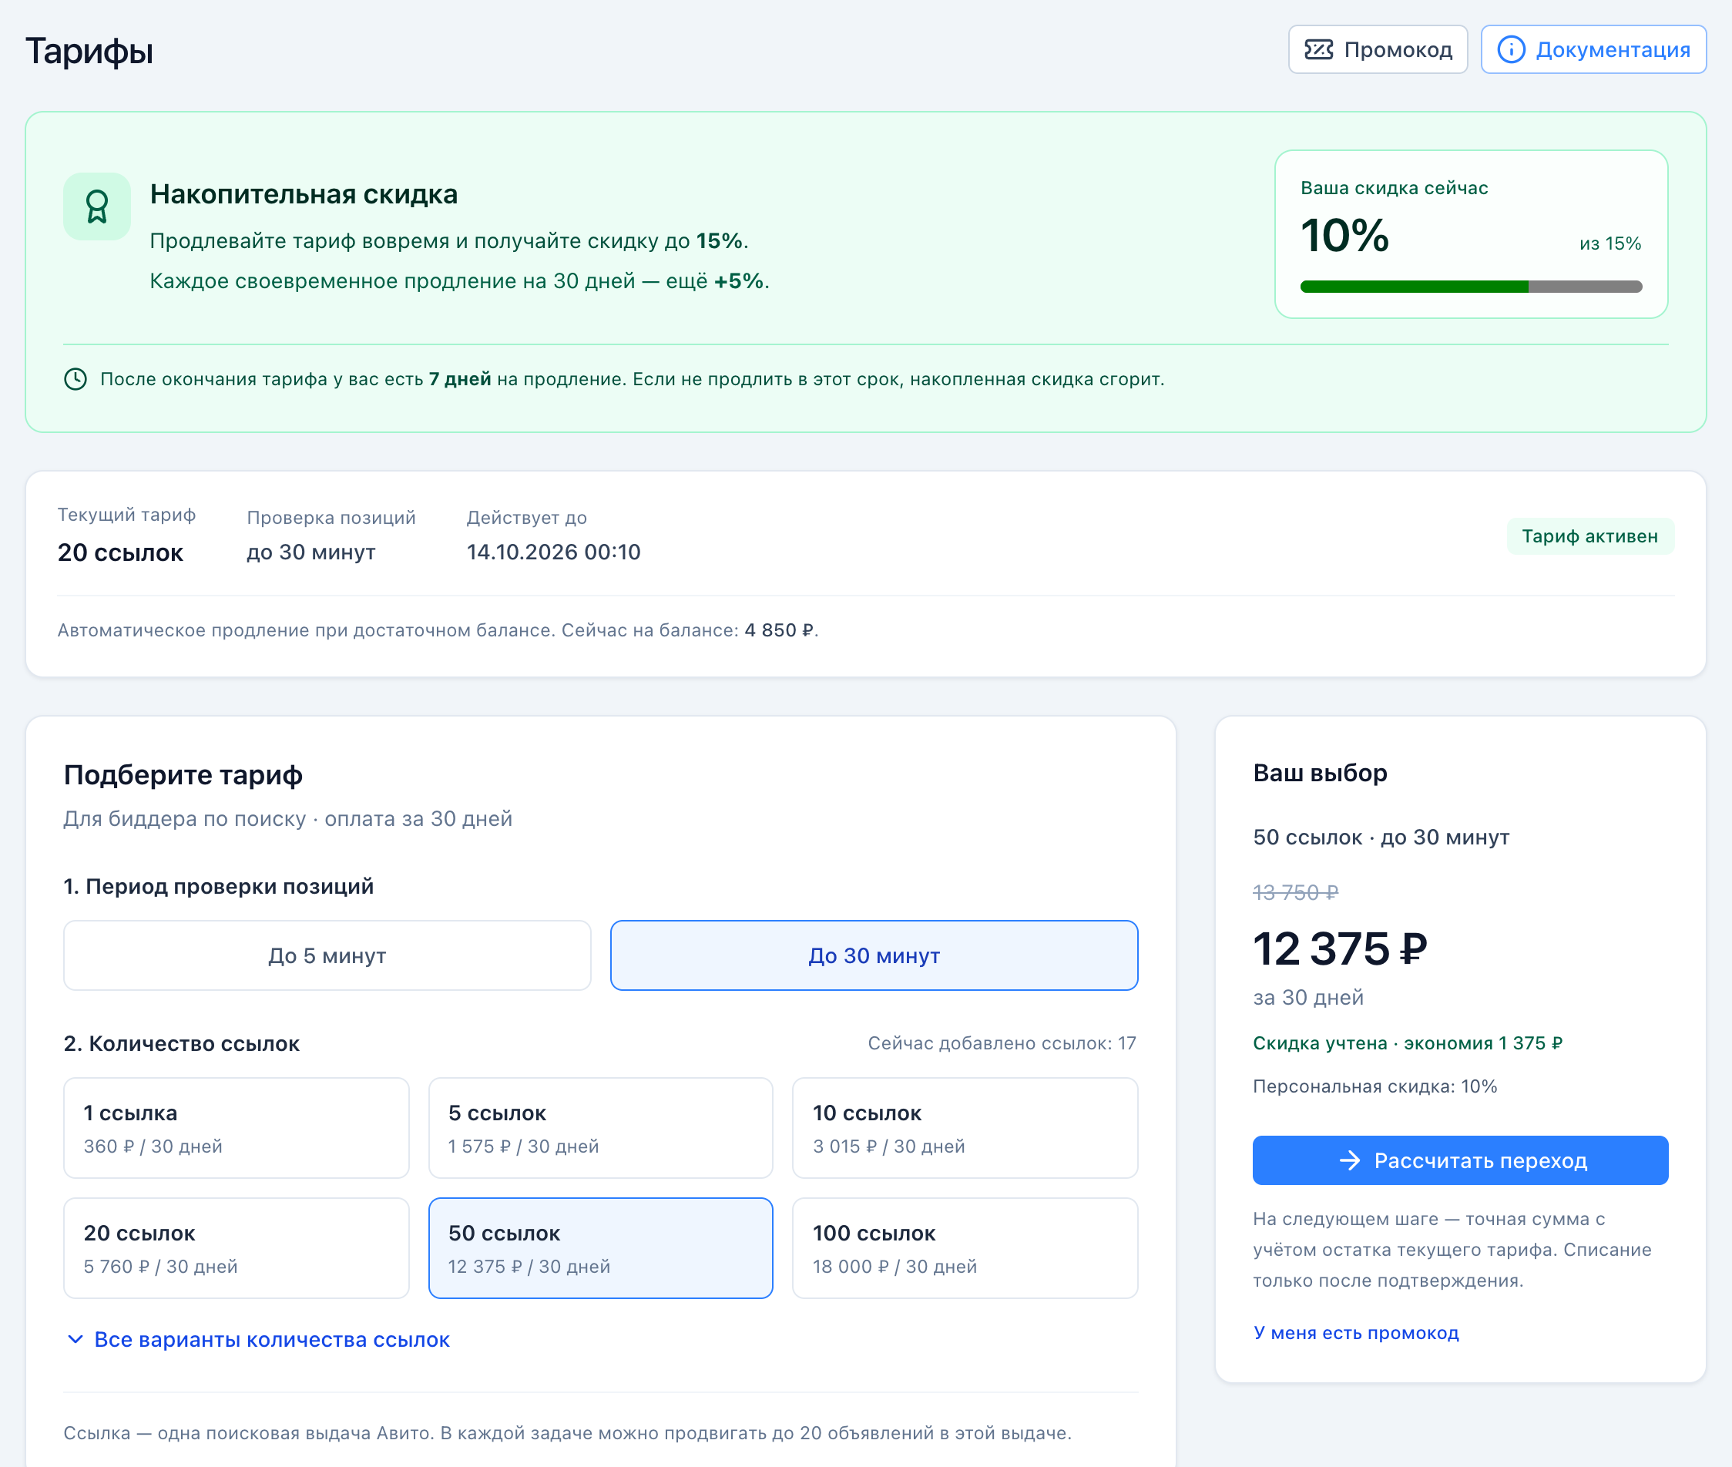Click the clock icon before the 7 дней notice
The image size is (1732, 1467).
click(76, 379)
